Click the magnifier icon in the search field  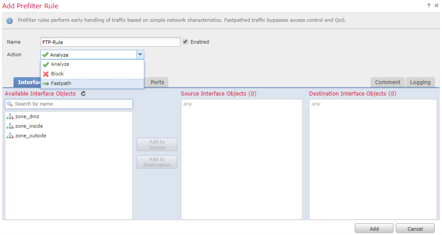click(9, 104)
